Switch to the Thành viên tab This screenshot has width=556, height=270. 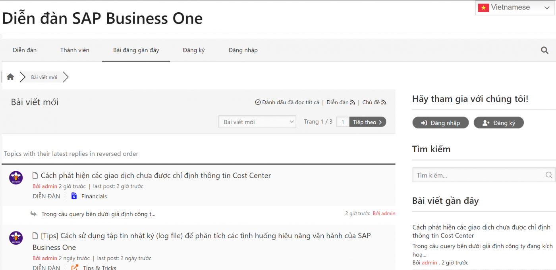click(75, 50)
